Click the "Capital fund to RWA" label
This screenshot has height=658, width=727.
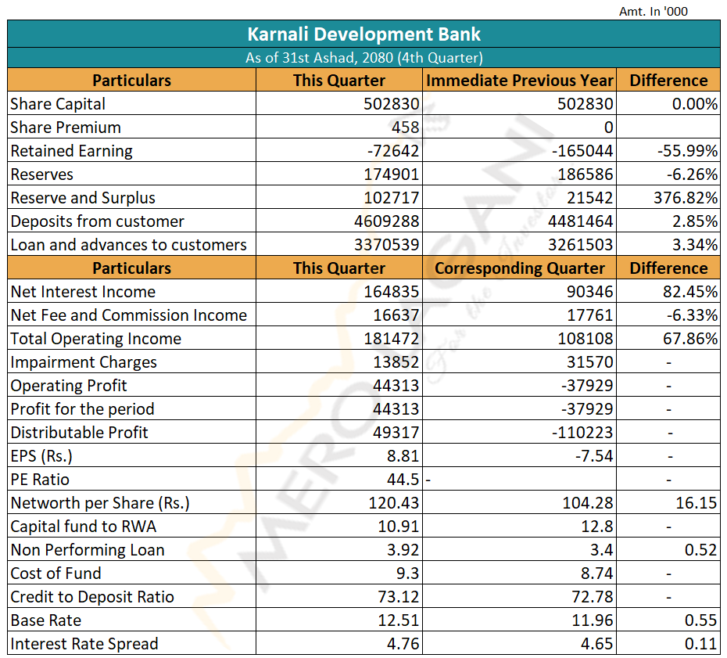(x=84, y=527)
